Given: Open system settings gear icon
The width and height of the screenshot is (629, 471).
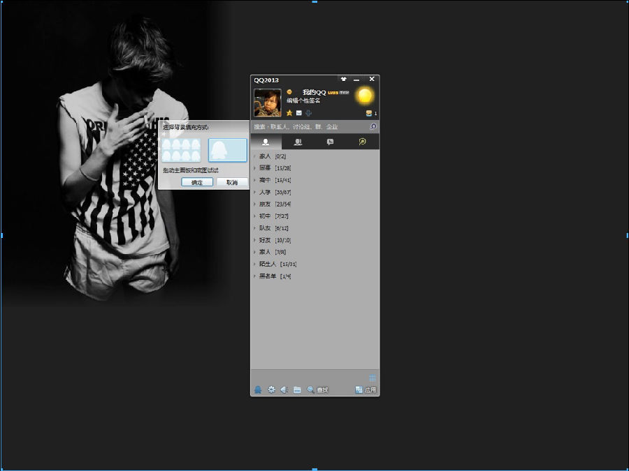Looking at the screenshot, I should click(271, 389).
